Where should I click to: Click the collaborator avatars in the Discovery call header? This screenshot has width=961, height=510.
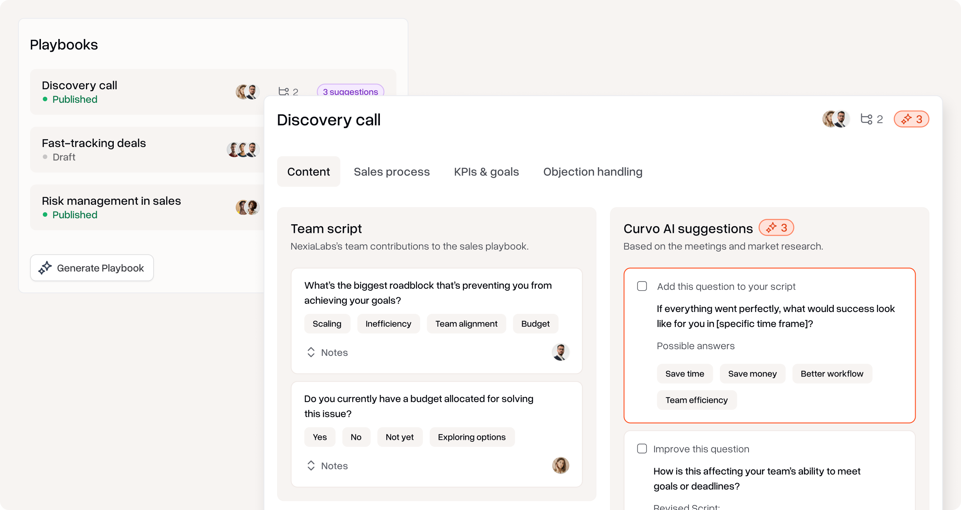click(x=836, y=119)
